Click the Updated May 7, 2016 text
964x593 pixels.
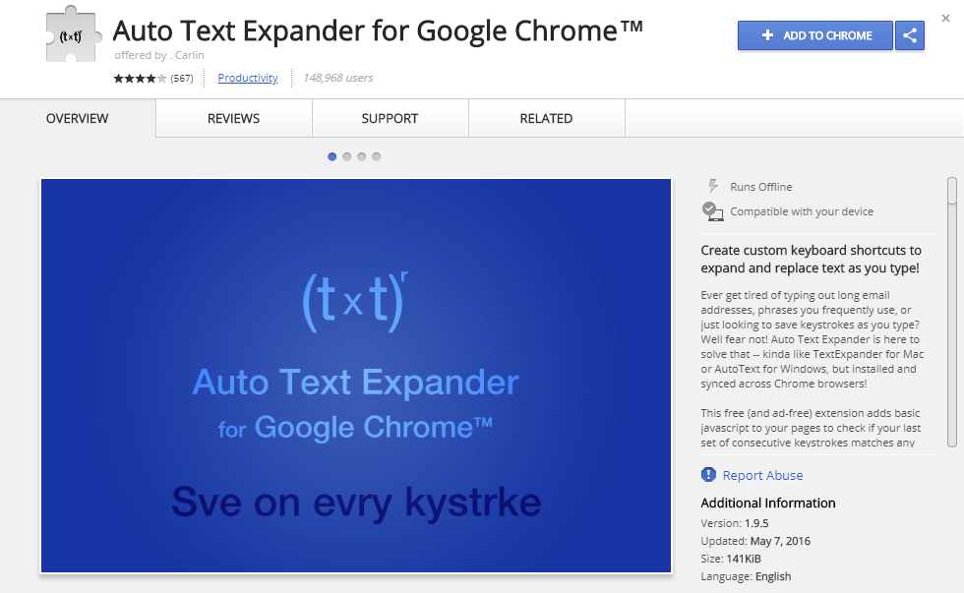(x=755, y=542)
